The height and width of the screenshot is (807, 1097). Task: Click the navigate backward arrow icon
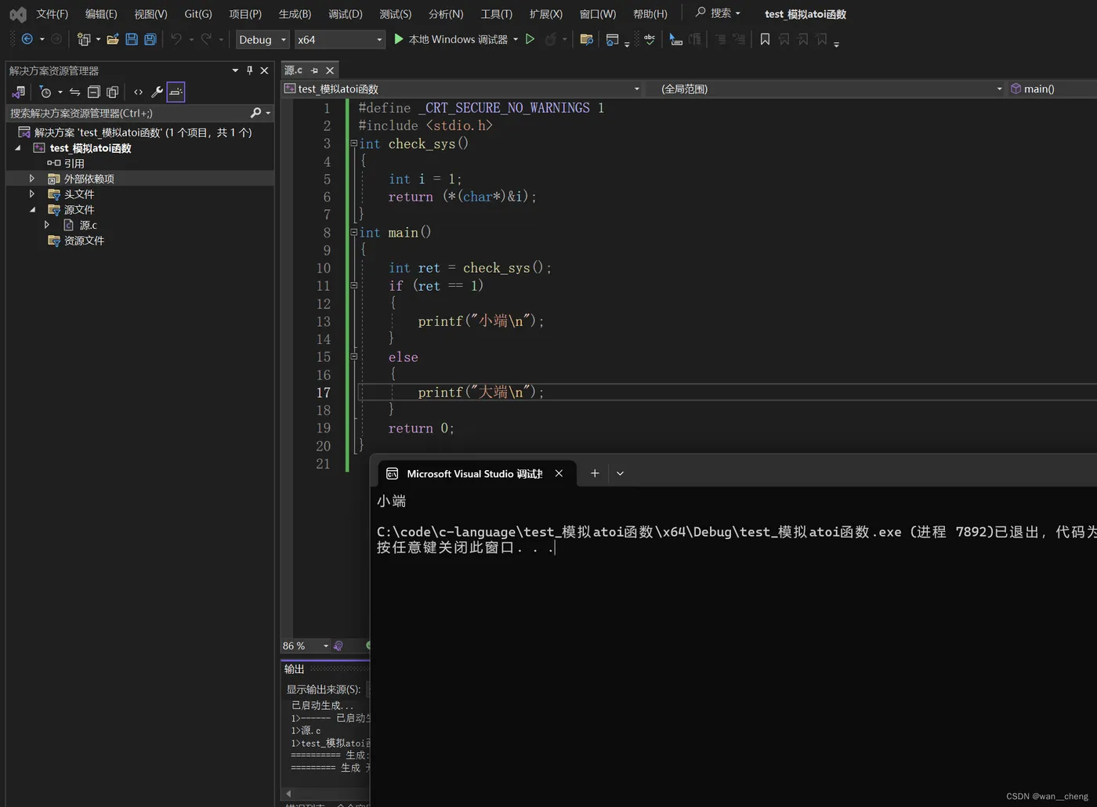coord(27,39)
